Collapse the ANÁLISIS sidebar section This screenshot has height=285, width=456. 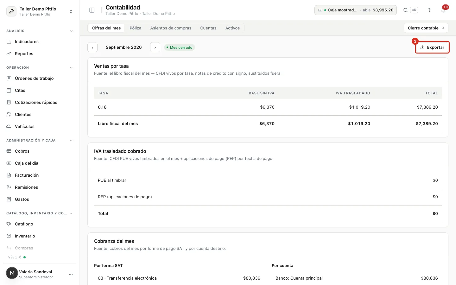71,31
